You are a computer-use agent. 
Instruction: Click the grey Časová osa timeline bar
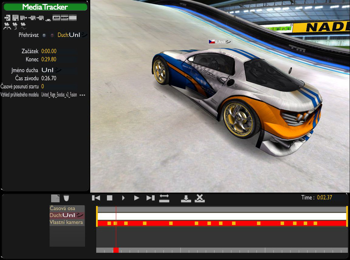coord(222,209)
